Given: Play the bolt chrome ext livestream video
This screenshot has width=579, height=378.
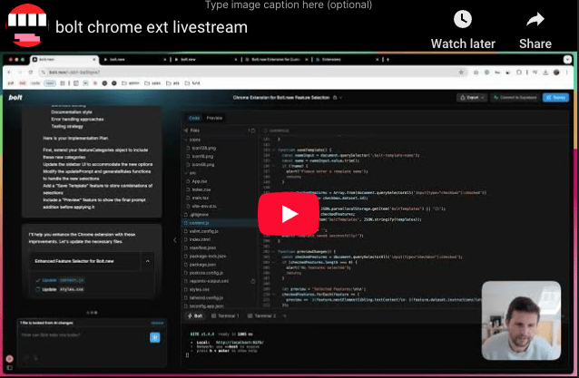Looking at the screenshot, I should (x=289, y=214).
